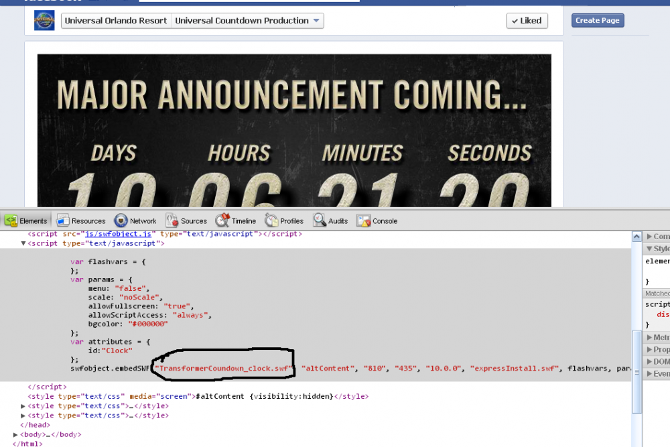Click the "expressInstall.swf" string
The image size is (670, 447).
pos(515,368)
